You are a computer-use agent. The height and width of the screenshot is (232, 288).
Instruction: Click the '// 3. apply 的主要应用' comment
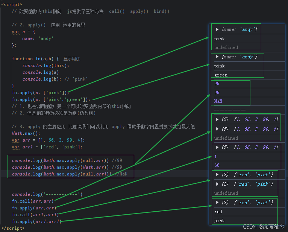(x=103, y=127)
